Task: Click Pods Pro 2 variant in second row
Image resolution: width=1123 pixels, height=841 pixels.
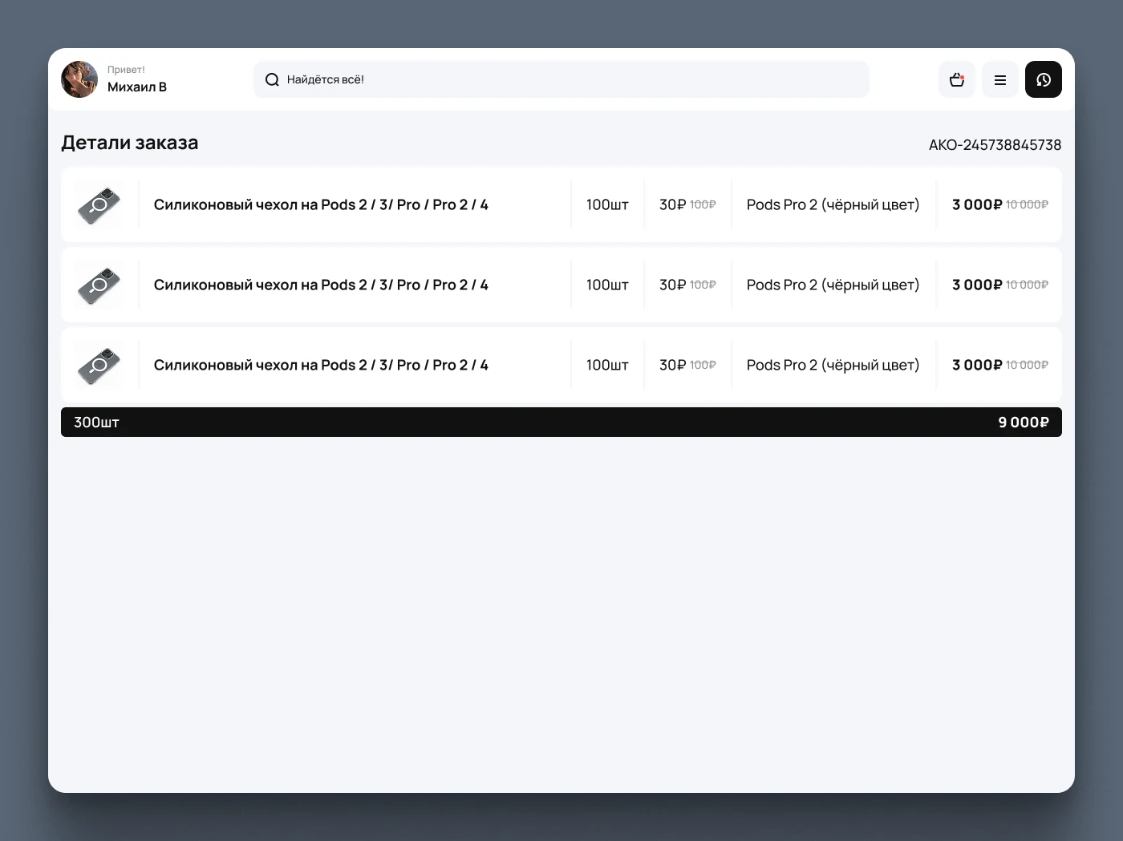Action: (833, 285)
